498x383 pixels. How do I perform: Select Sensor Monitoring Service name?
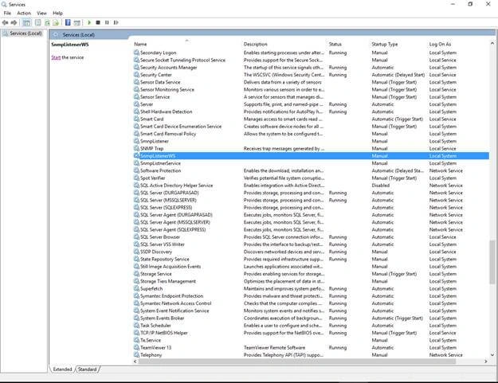167,90
